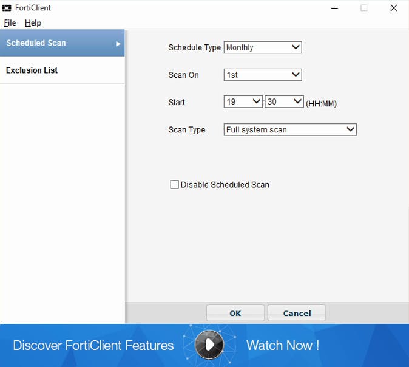Image resolution: width=409 pixels, height=367 pixels.
Task: Minimize the FortiClient window
Action: pyautogui.click(x=334, y=8)
